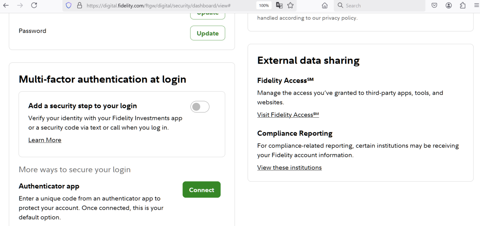The image size is (480, 226).
Task: Follow the Visit Fidelity Access link
Action: point(288,115)
